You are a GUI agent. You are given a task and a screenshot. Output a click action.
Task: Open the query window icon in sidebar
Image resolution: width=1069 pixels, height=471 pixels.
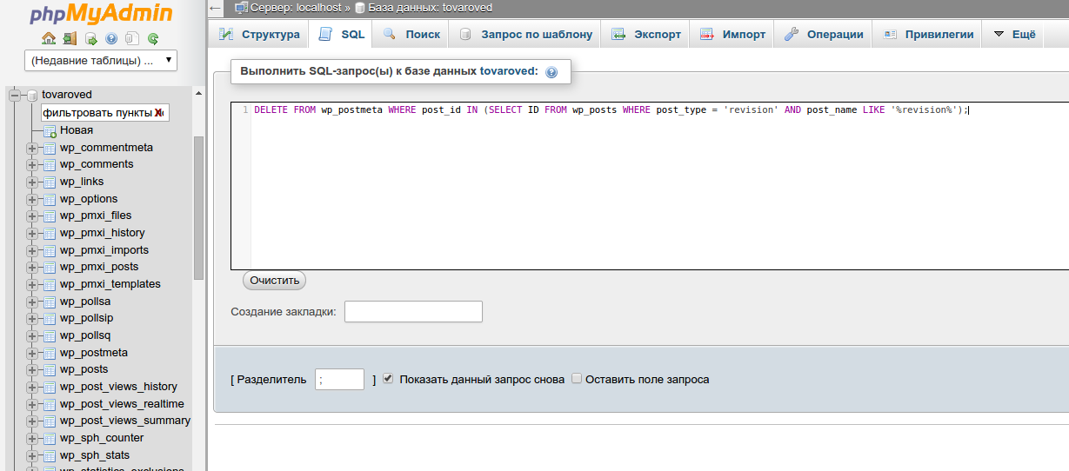pos(90,38)
